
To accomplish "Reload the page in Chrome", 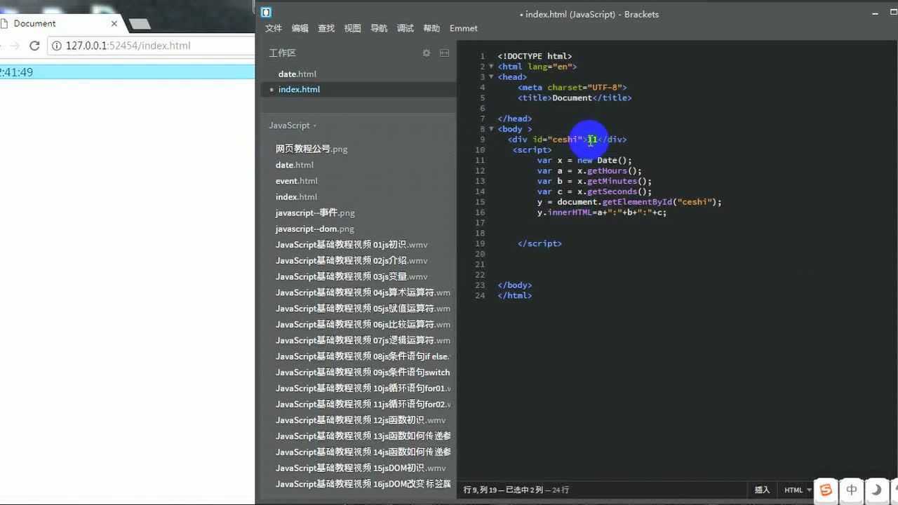I will coord(34,46).
